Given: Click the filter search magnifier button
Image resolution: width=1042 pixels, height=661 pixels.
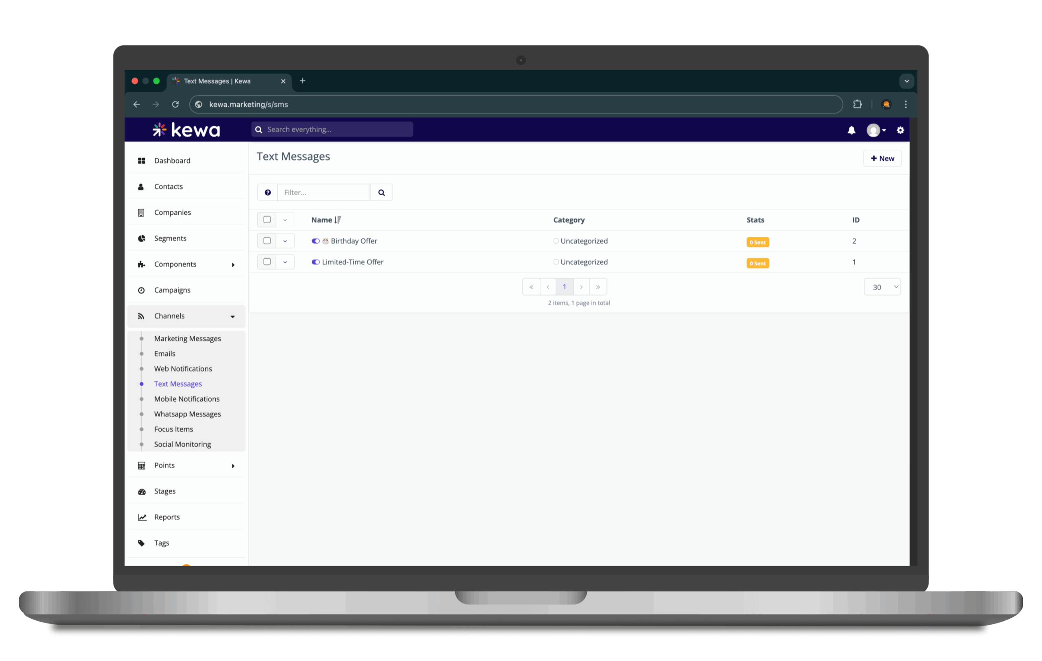Looking at the screenshot, I should [381, 192].
